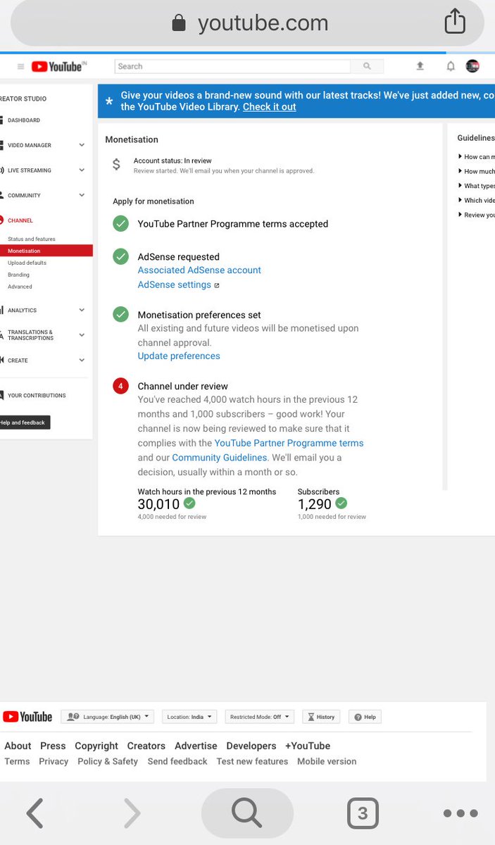Click Send feedback in footer
The image size is (495, 845).
point(177,761)
